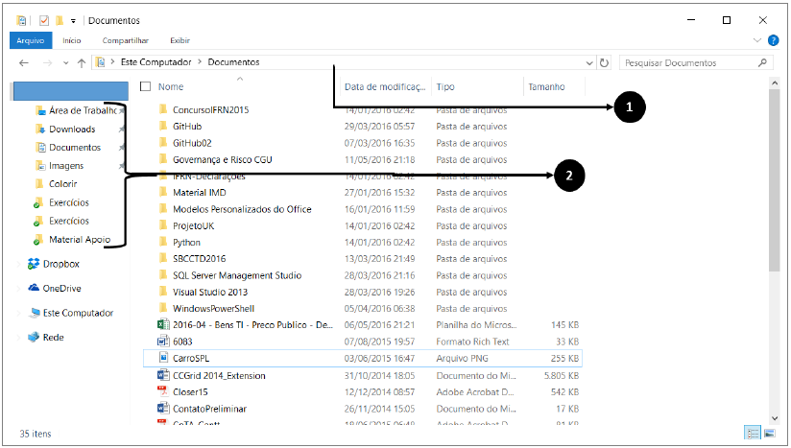791x448 pixels.
Task: Tick the select-all checkbox beside Nome
Action: (x=146, y=86)
